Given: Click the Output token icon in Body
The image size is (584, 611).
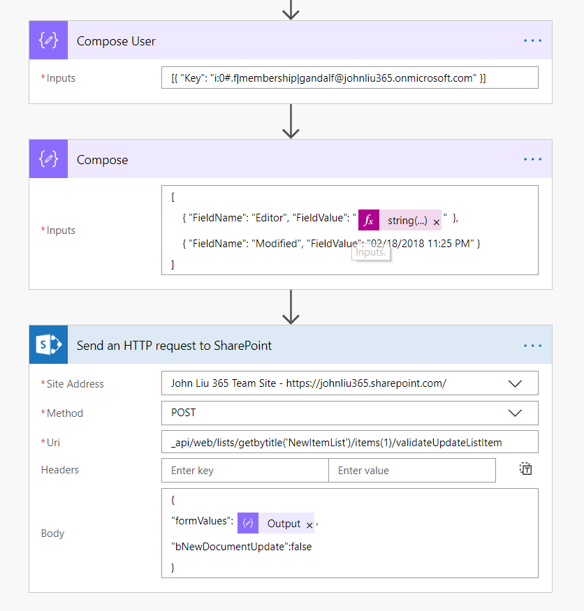Looking at the screenshot, I should pos(247,524).
